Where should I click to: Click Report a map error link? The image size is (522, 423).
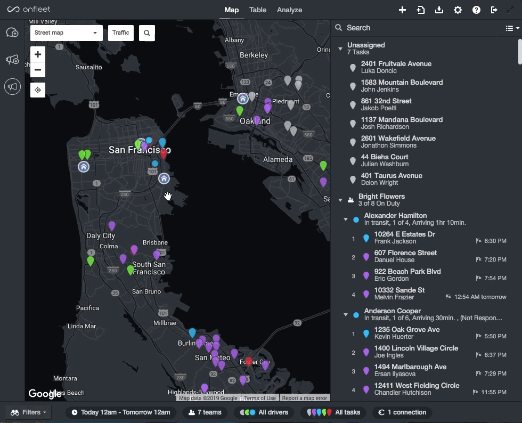pyautogui.click(x=304, y=398)
